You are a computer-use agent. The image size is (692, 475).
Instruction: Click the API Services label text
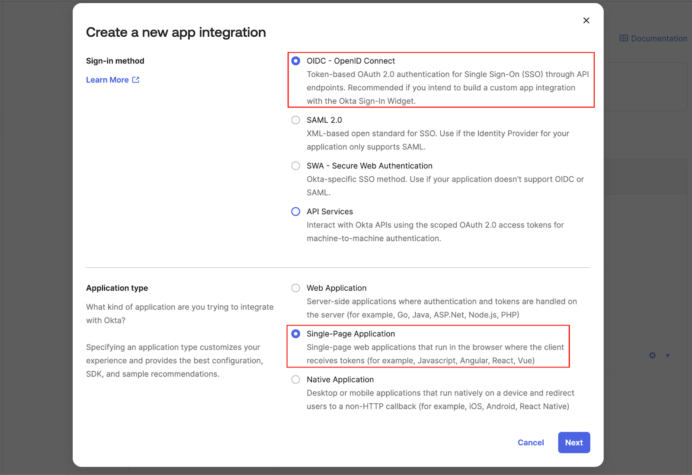coord(330,212)
